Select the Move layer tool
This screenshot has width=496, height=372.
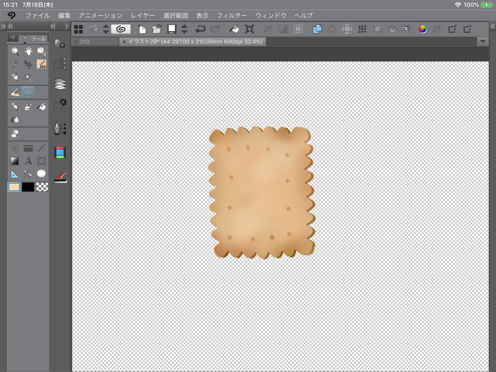pyautogui.click(x=28, y=64)
